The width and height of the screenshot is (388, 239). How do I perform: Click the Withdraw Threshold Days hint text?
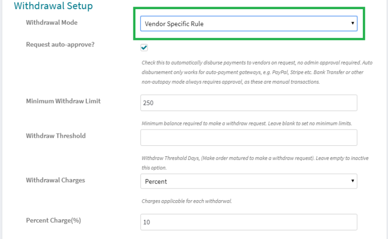click(255, 163)
